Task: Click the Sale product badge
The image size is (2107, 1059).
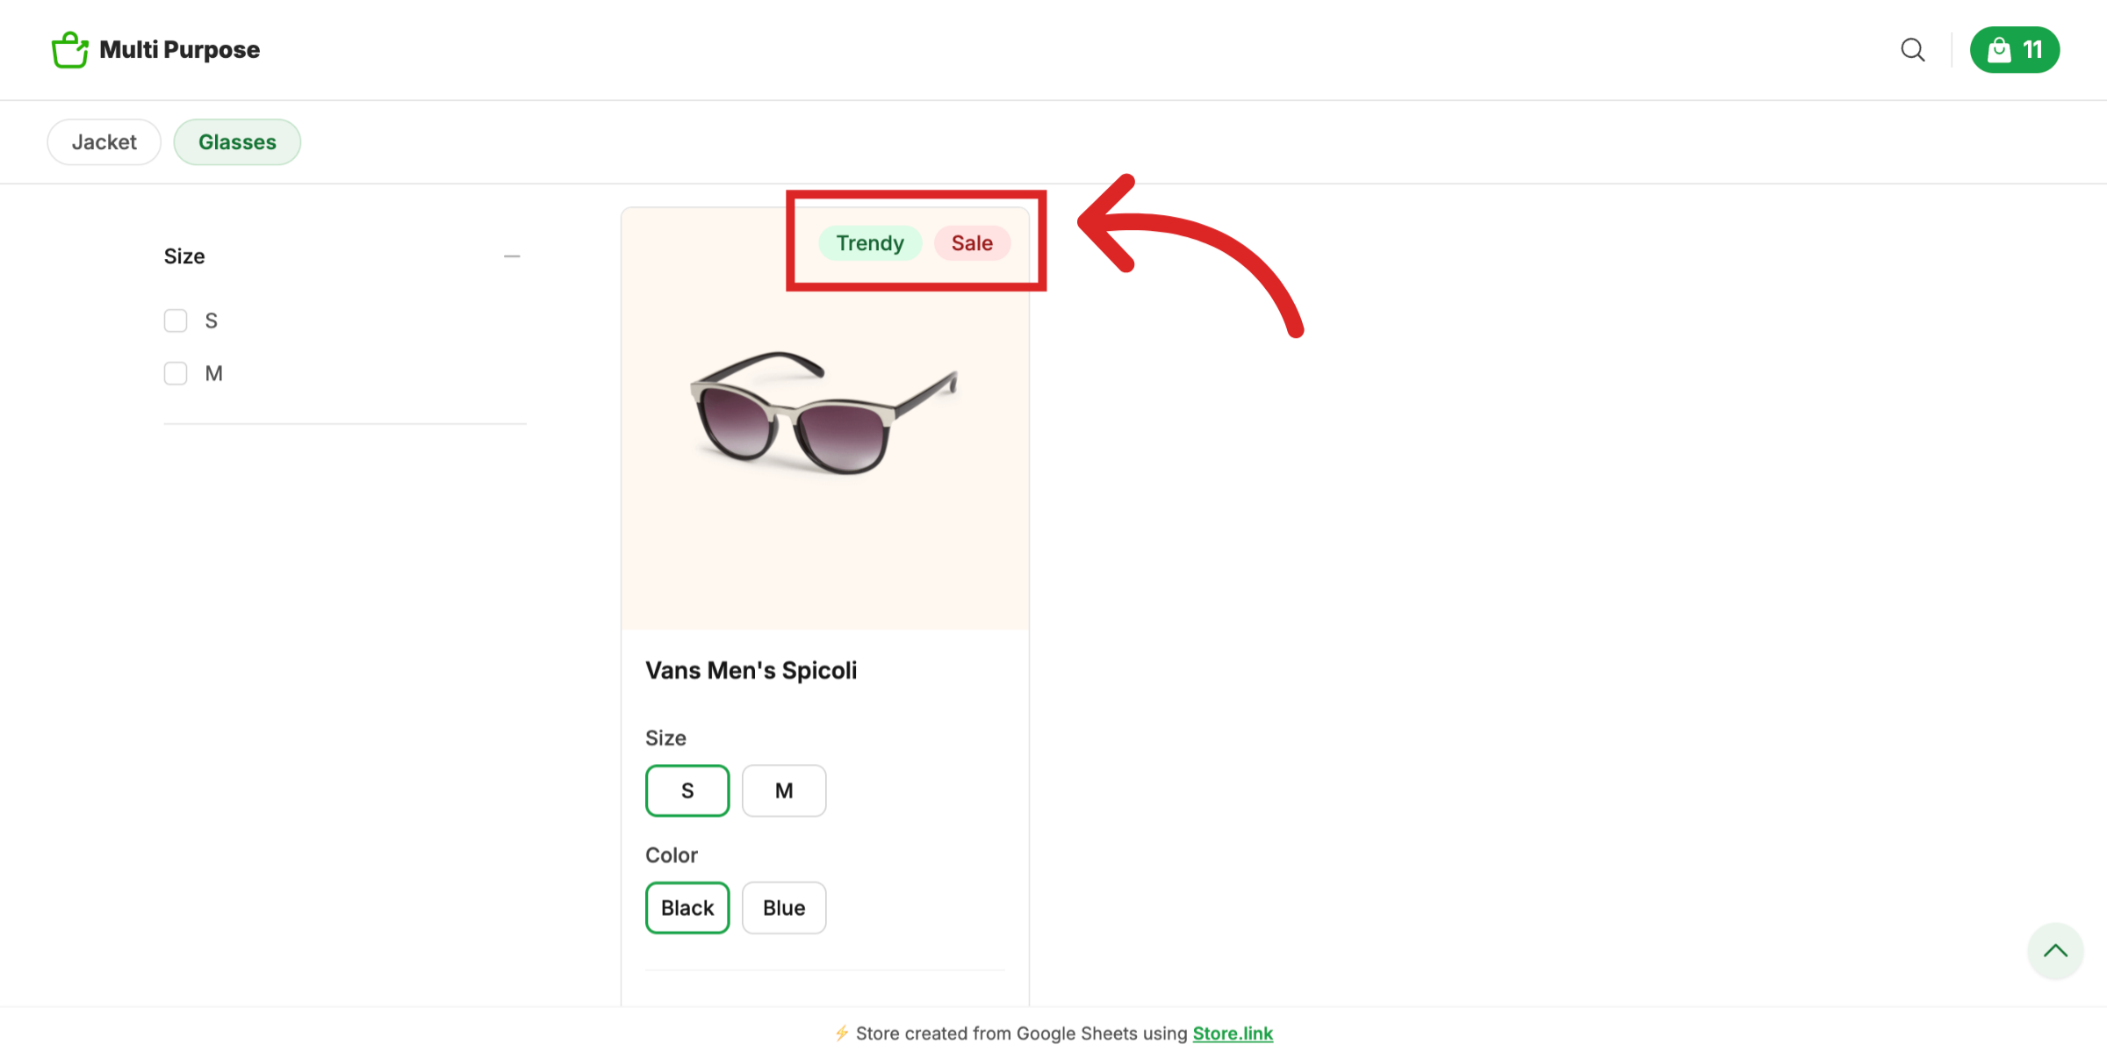Action: point(972,243)
